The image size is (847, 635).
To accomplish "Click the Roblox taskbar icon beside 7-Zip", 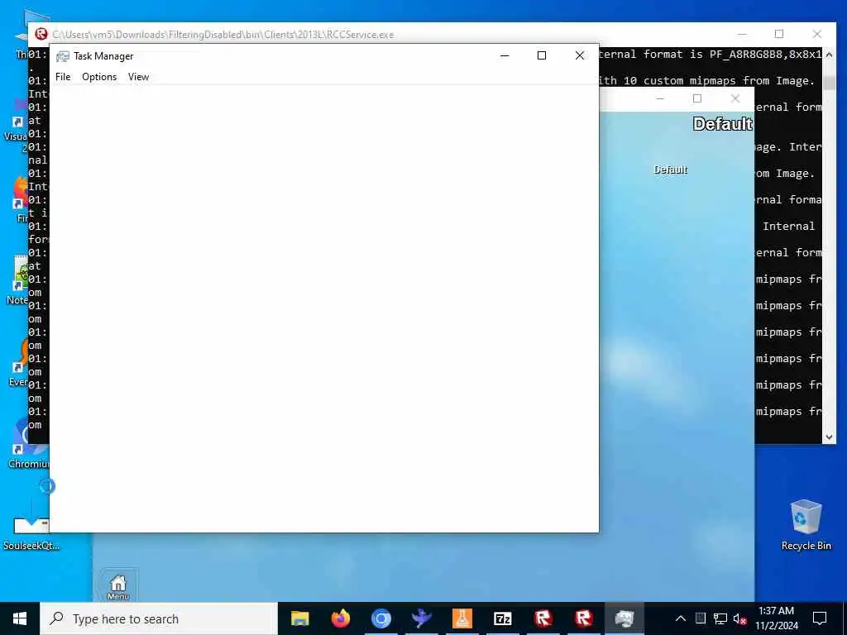I will click(x=543, y=618).
